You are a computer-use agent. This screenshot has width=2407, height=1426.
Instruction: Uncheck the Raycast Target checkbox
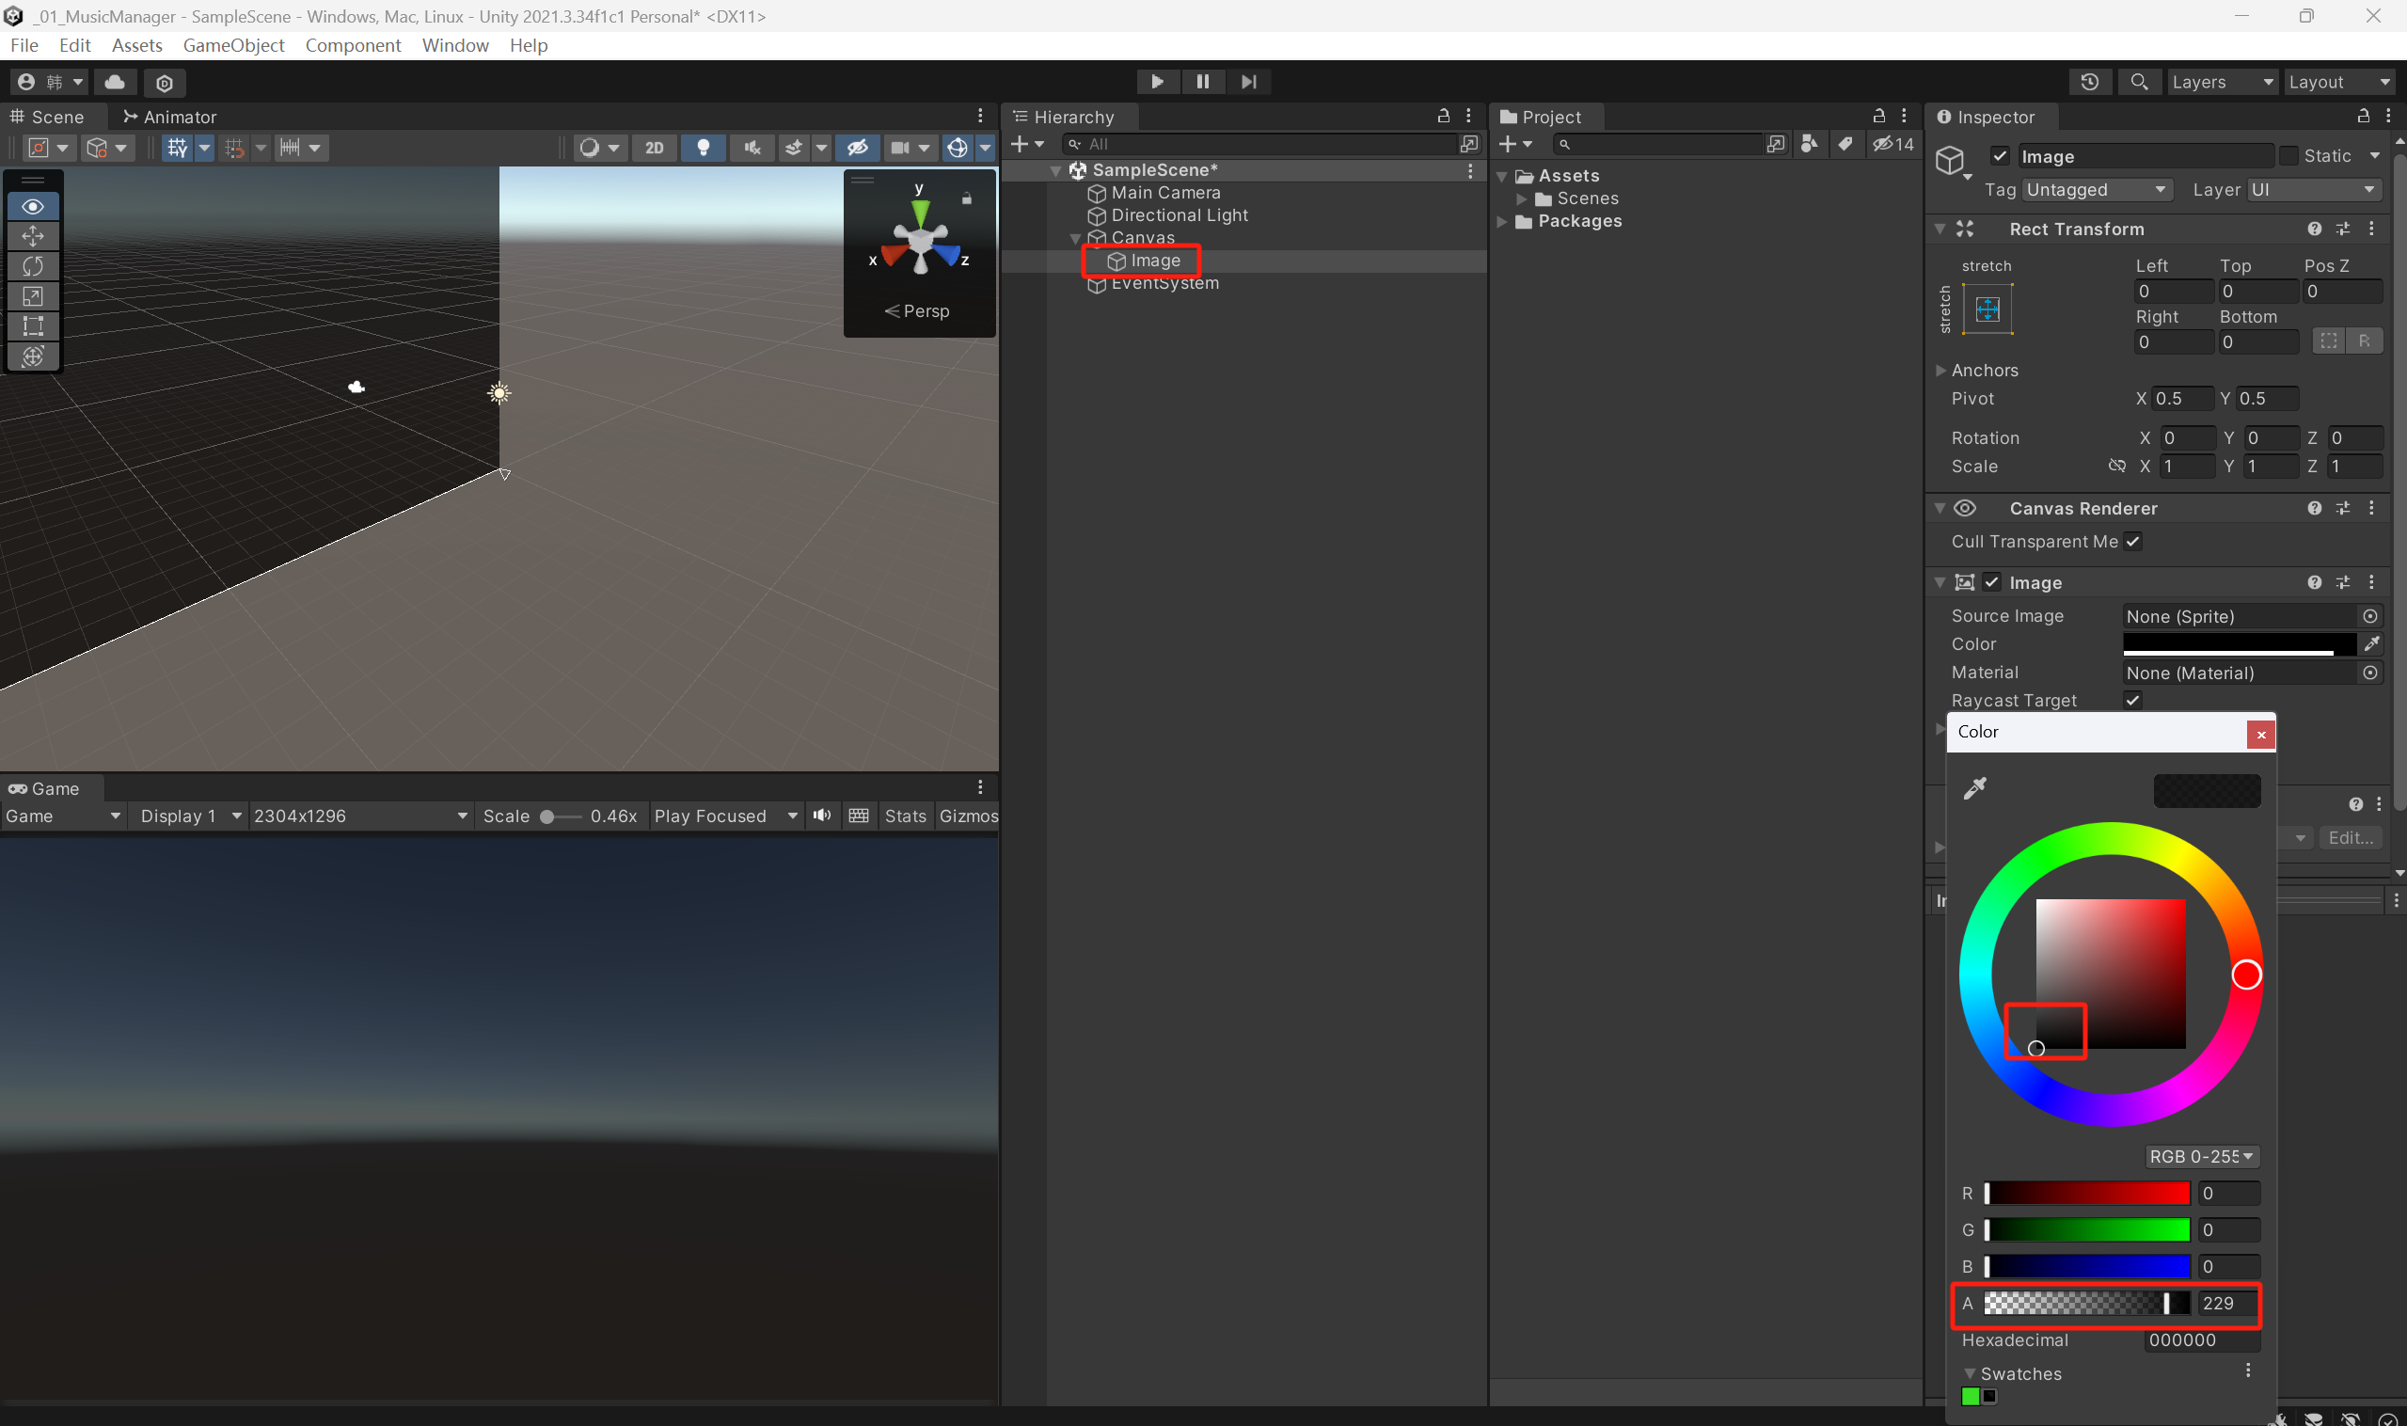[2133, 701]
